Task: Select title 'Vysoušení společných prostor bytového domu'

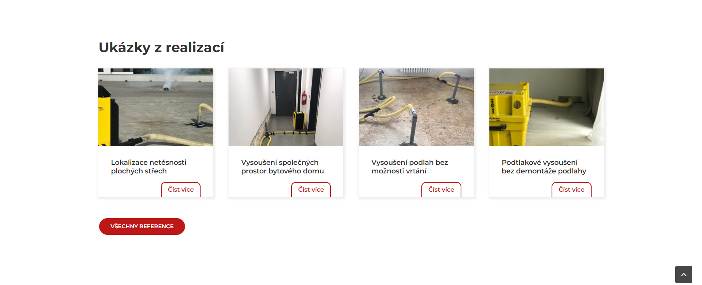Action: [283, 167]
